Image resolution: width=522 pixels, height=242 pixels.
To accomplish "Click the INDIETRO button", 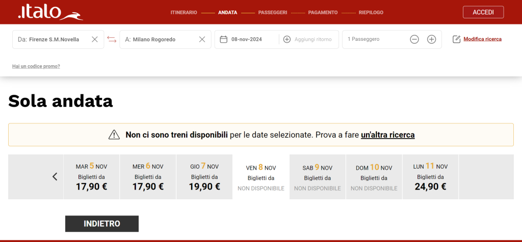I will [102, 224].
